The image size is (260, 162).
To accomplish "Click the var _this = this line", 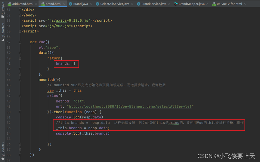I will tap(64, 90).
